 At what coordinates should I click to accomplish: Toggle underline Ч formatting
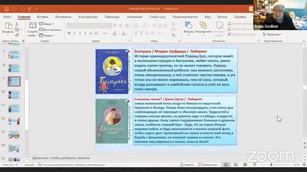(x=80, y=33)
